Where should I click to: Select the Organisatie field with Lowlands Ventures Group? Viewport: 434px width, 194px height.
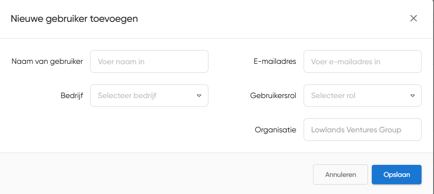(362, 129)
